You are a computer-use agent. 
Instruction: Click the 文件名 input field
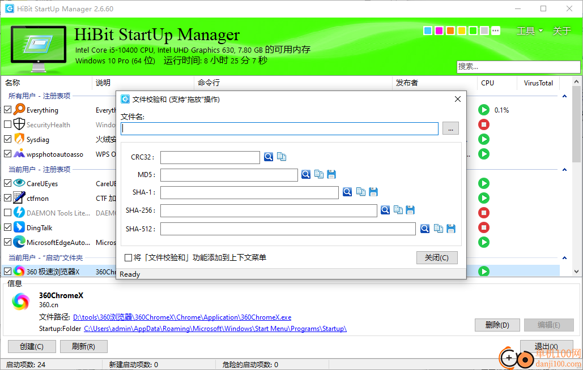pyautogui.click(x=280, y=128)
